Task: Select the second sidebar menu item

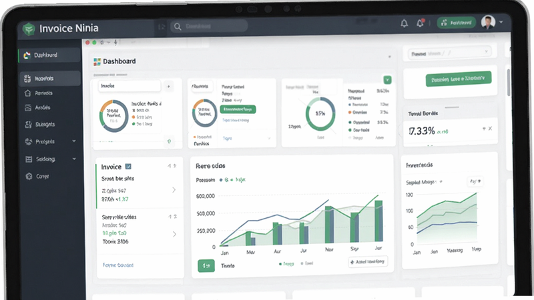Action: coord(51,79)
